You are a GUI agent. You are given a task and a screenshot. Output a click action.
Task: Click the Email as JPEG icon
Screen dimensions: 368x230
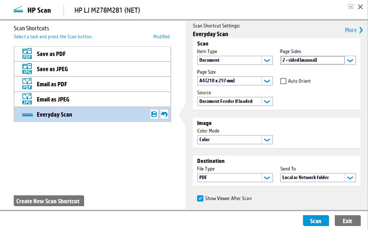27,99
